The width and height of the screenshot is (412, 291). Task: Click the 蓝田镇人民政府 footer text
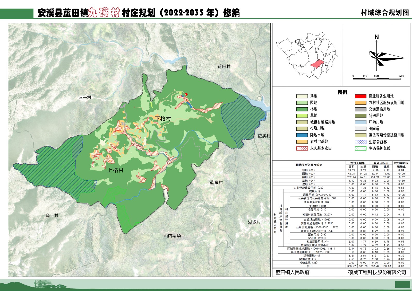click(293, 272)
